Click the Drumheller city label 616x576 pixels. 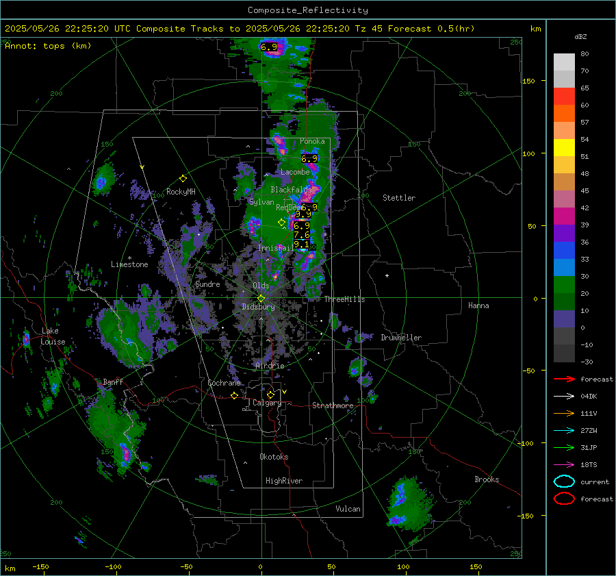(401, 338)
